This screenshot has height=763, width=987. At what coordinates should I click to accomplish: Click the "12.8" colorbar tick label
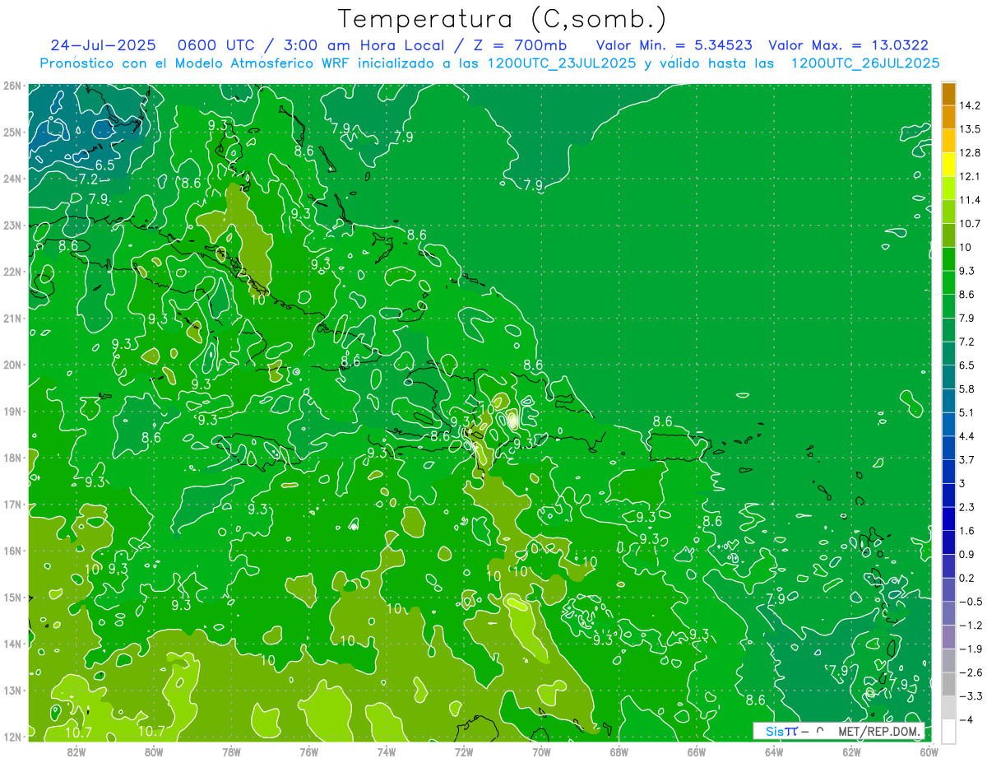(970, 152)
